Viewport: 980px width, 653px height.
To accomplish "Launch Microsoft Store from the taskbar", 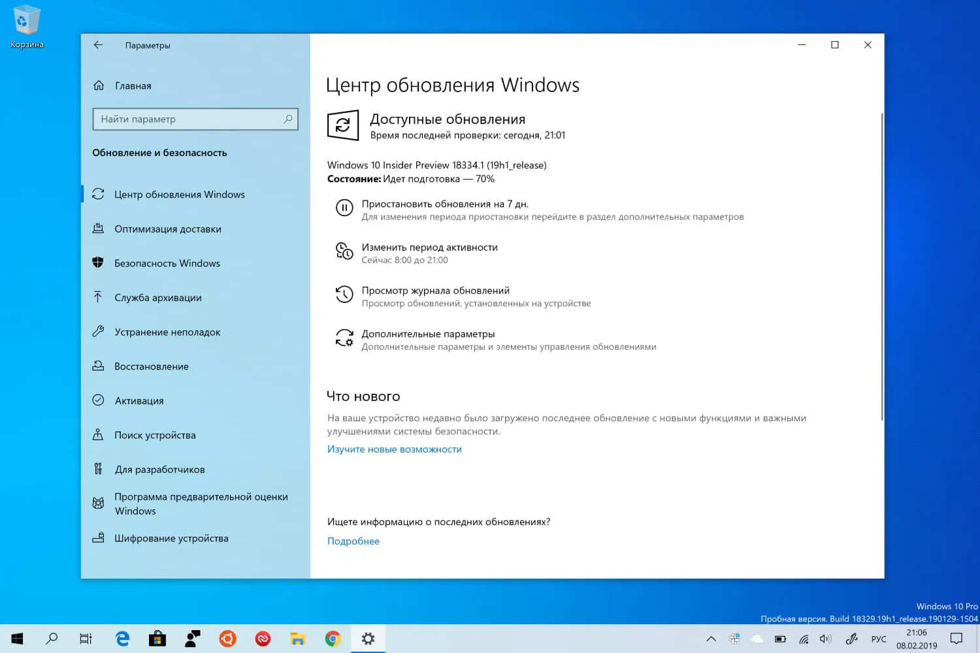I will [x=157, y=638].
